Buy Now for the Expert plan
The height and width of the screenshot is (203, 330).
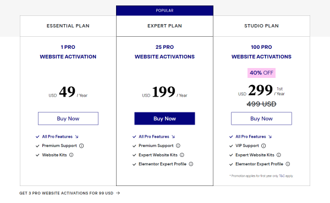click(x=165, y=119)
